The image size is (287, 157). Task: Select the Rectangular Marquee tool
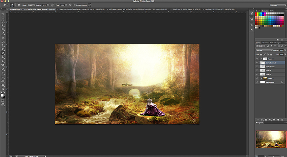[3, 17]
